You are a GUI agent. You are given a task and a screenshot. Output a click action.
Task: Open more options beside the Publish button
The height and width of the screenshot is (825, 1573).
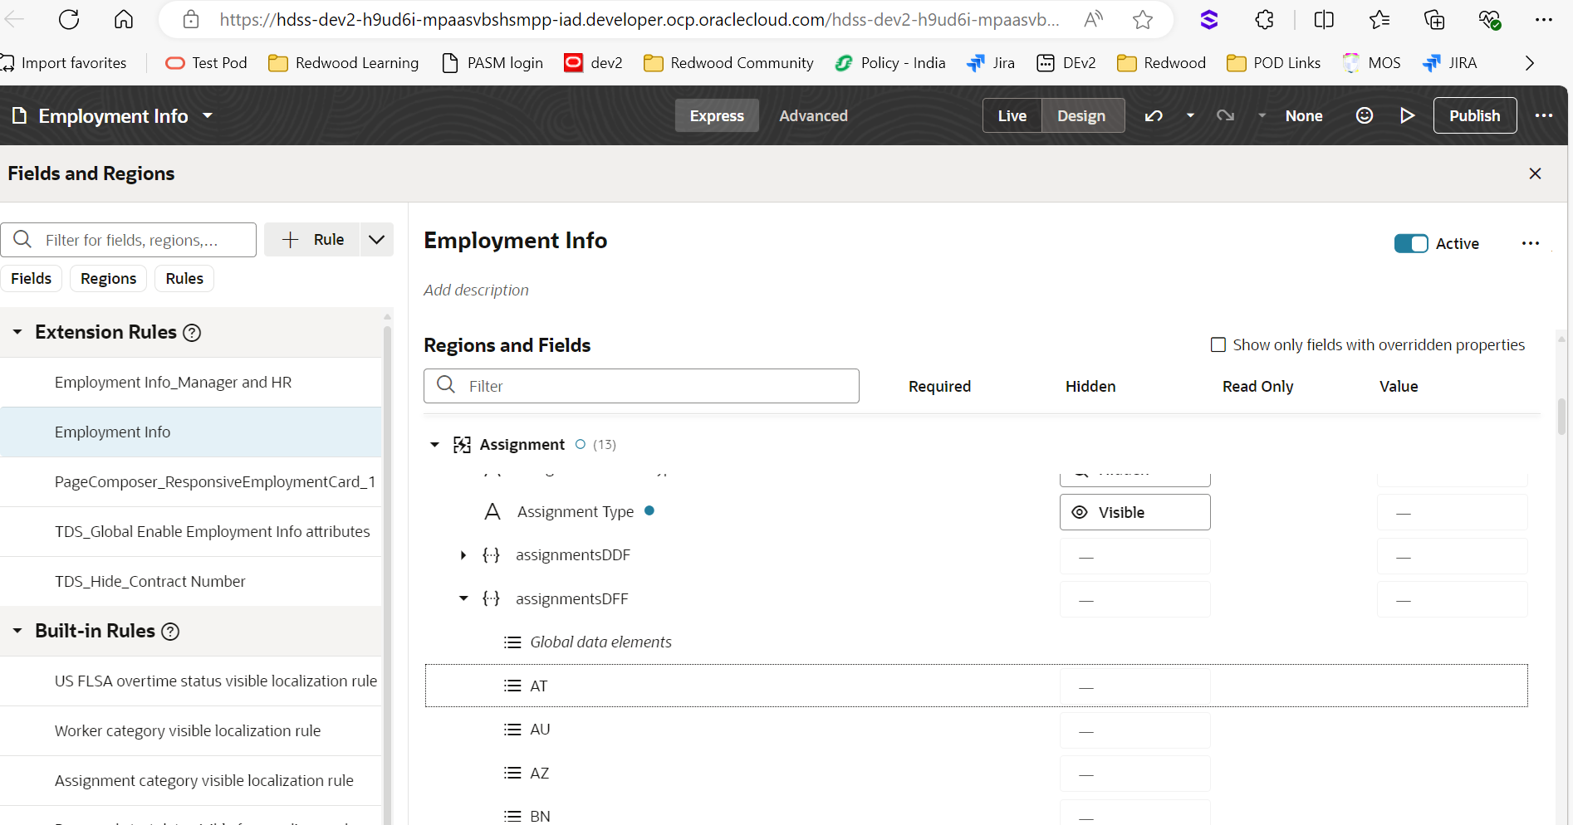point(1543,115)
